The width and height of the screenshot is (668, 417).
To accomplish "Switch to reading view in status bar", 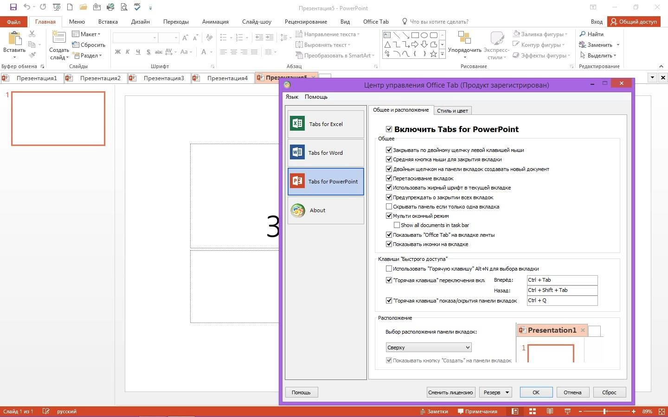I will (x=550, y=411).
